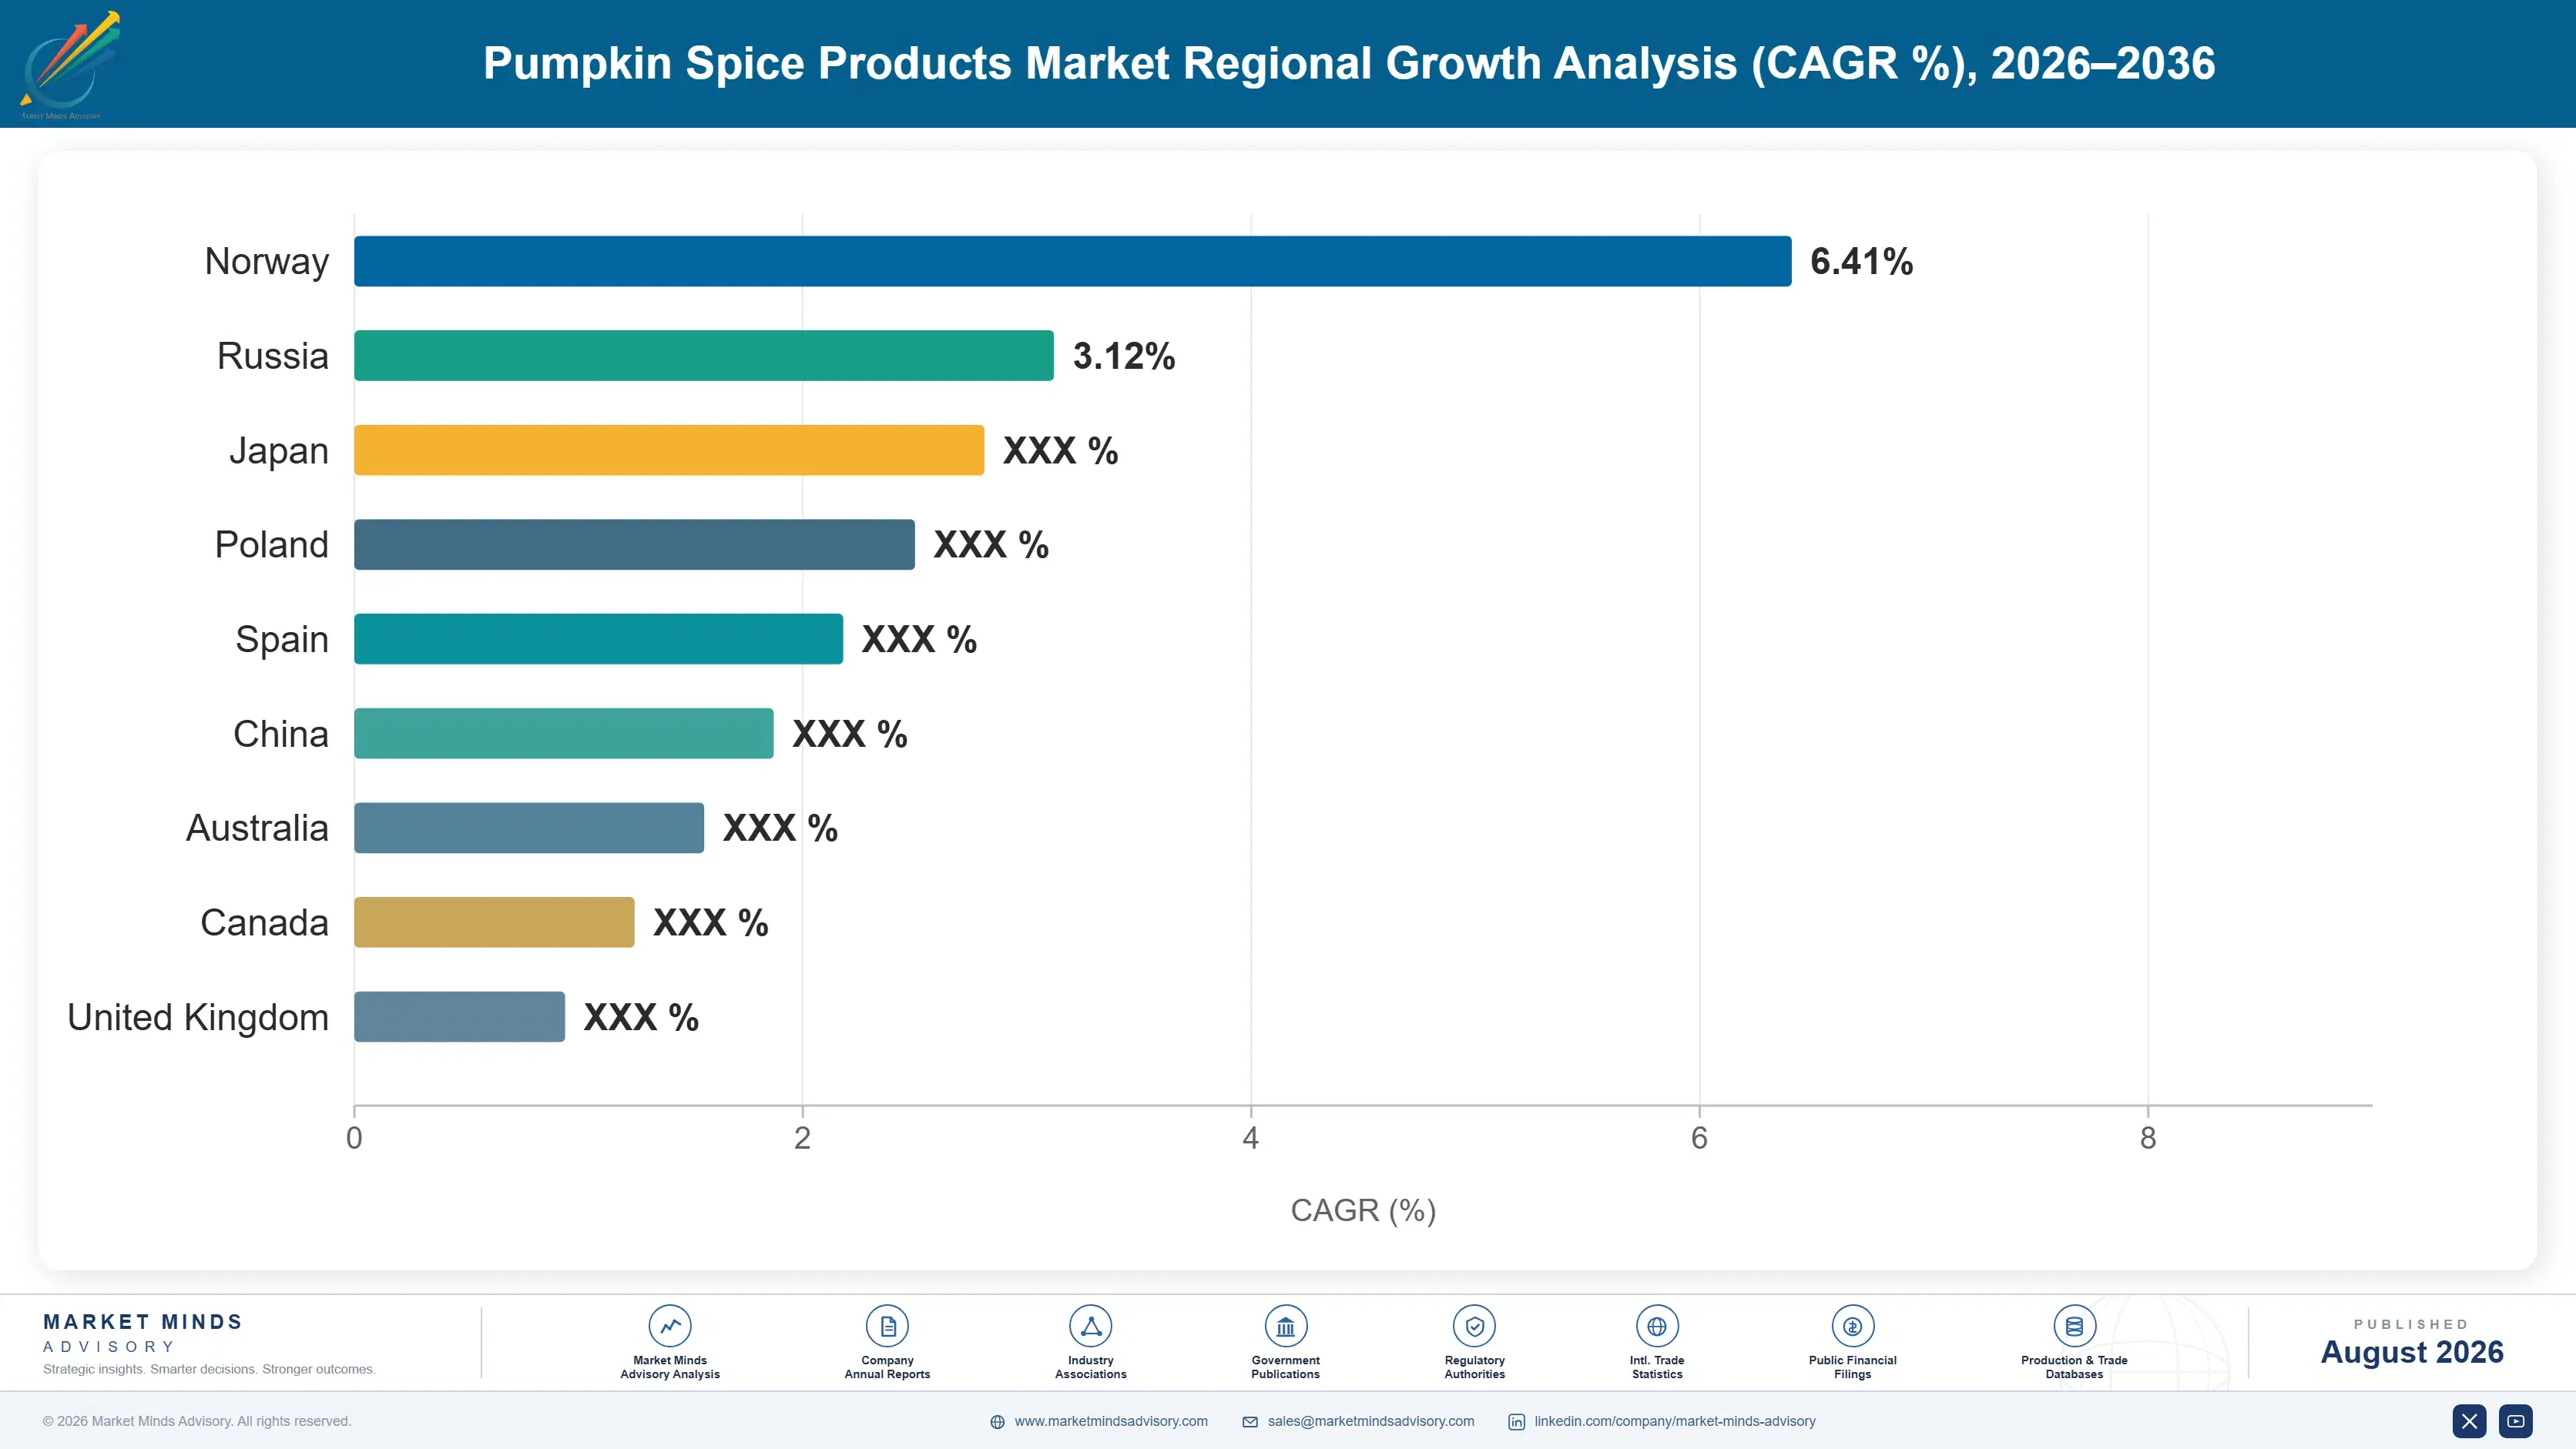
Task: Open linkedin.com/company/market-minds-advisory link
Action: (1675, 1421)
